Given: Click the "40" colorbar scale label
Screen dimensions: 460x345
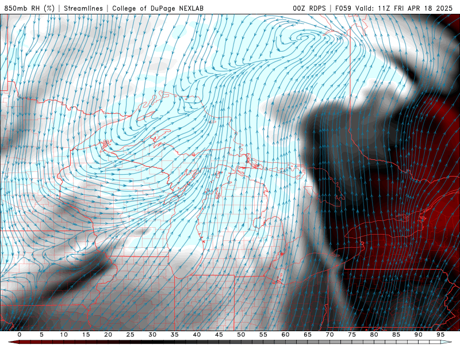Looking at the screenshot, I should pos(197,335).
